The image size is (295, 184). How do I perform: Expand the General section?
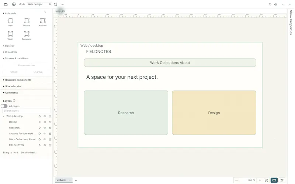(8, 46)
